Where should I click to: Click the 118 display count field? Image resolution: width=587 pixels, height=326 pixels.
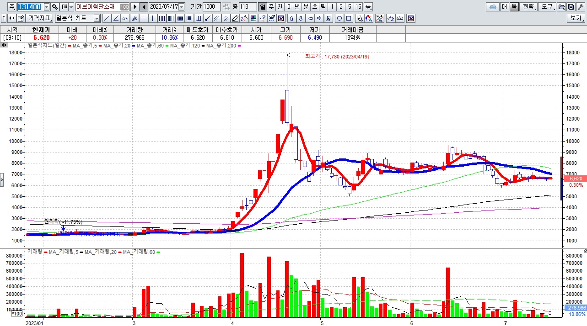(248, 7)
